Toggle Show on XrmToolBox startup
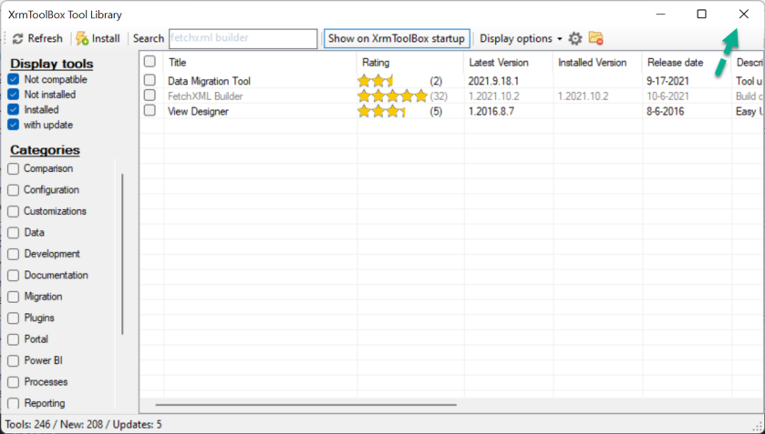 click(x=397, y=38)
